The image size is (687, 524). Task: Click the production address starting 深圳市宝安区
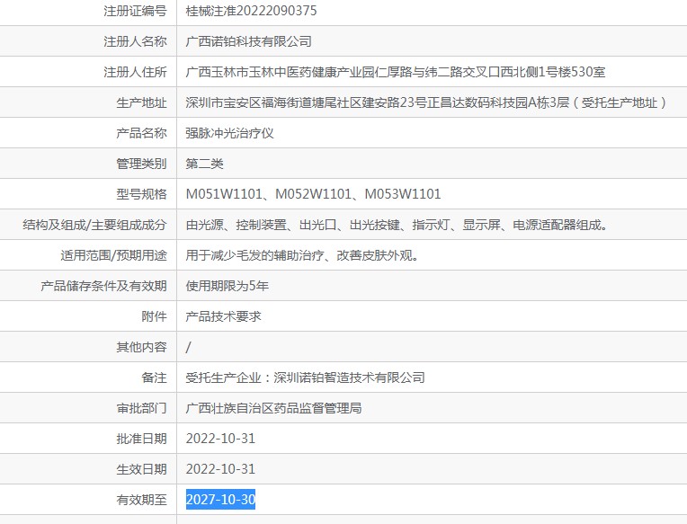click(426, 102)
